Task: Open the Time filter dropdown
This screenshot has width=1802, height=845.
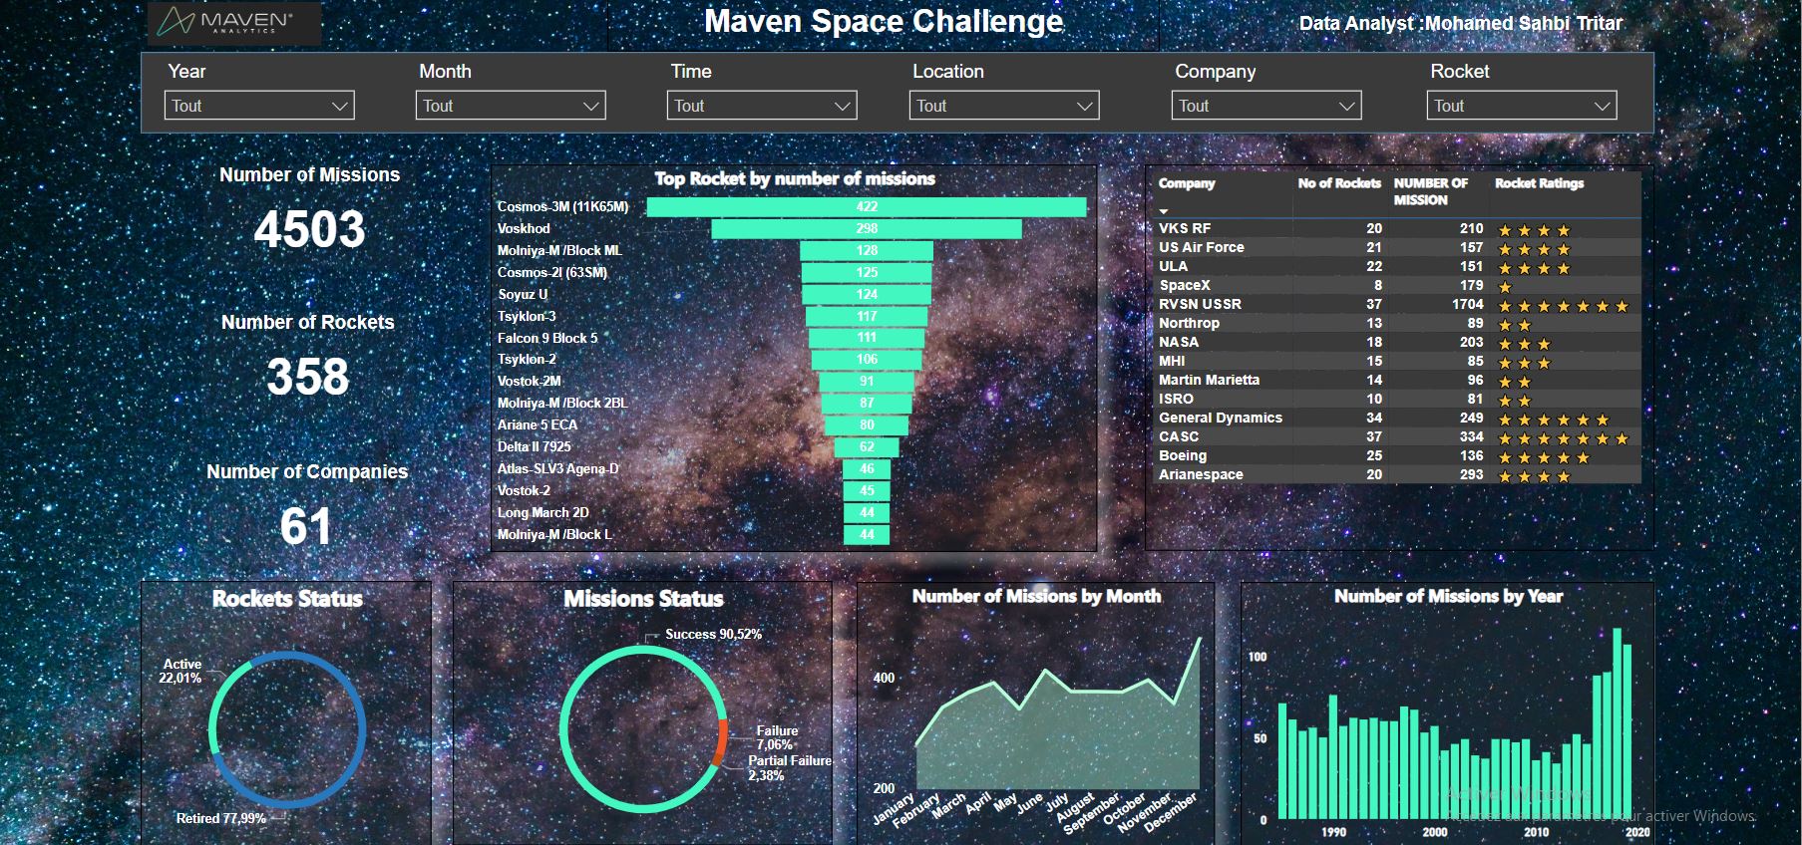Action: pyautogui.click(x=762, y=106)
